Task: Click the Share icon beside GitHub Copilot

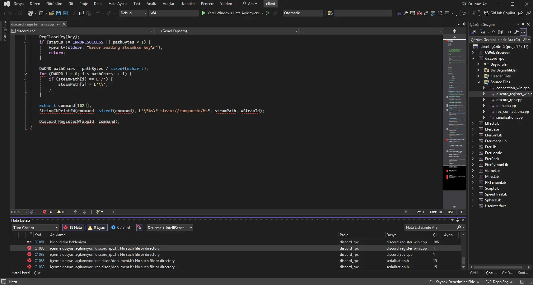Action: pos(520,13)
